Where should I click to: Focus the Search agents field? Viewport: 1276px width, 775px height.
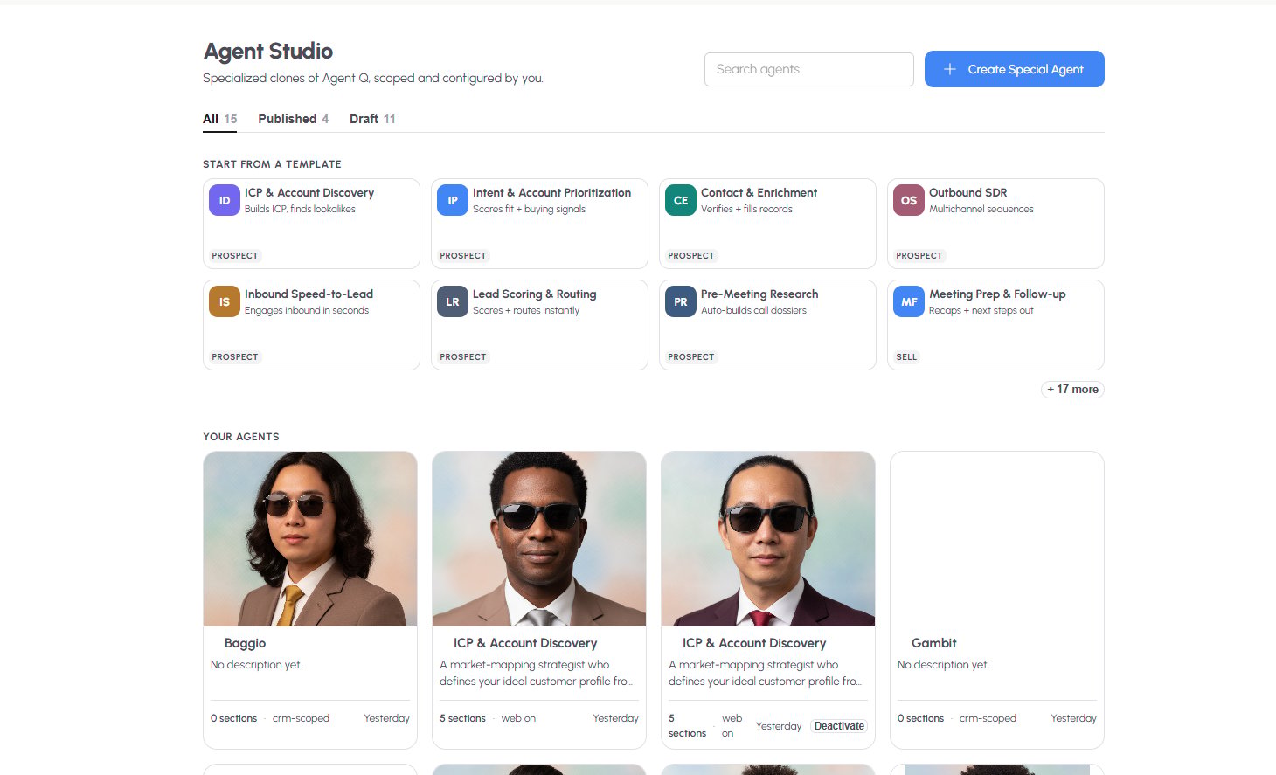tap(809, 69)
